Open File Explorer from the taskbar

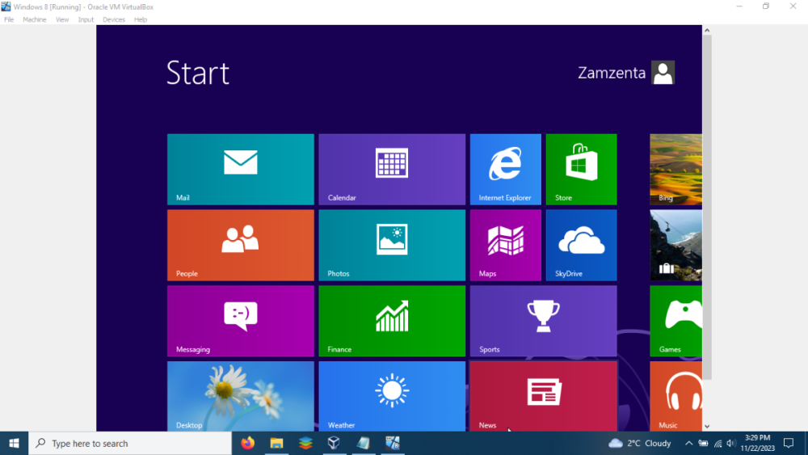pos(276,443)
